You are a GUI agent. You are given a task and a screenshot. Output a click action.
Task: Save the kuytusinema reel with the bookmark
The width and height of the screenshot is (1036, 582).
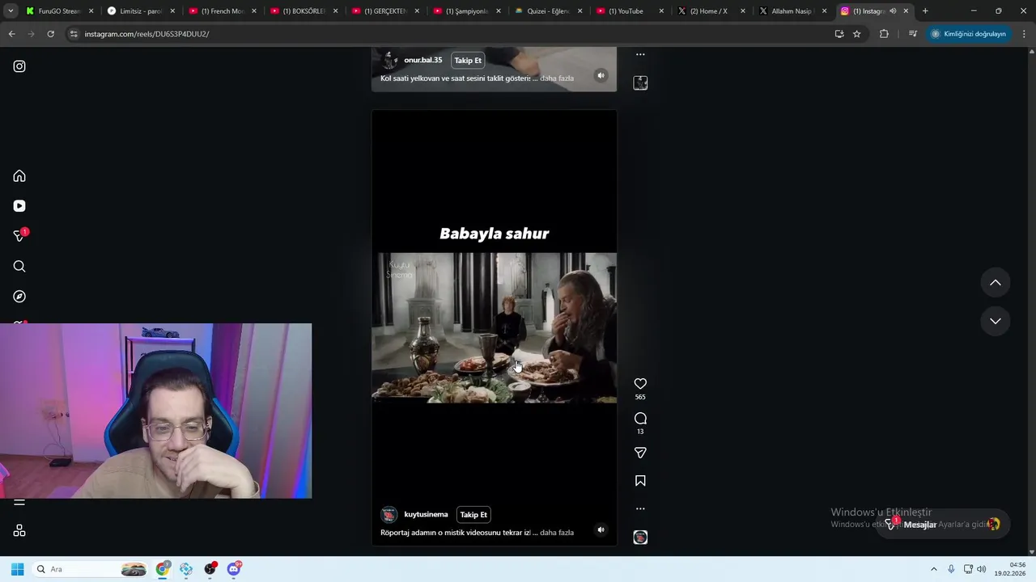point(640,481)
